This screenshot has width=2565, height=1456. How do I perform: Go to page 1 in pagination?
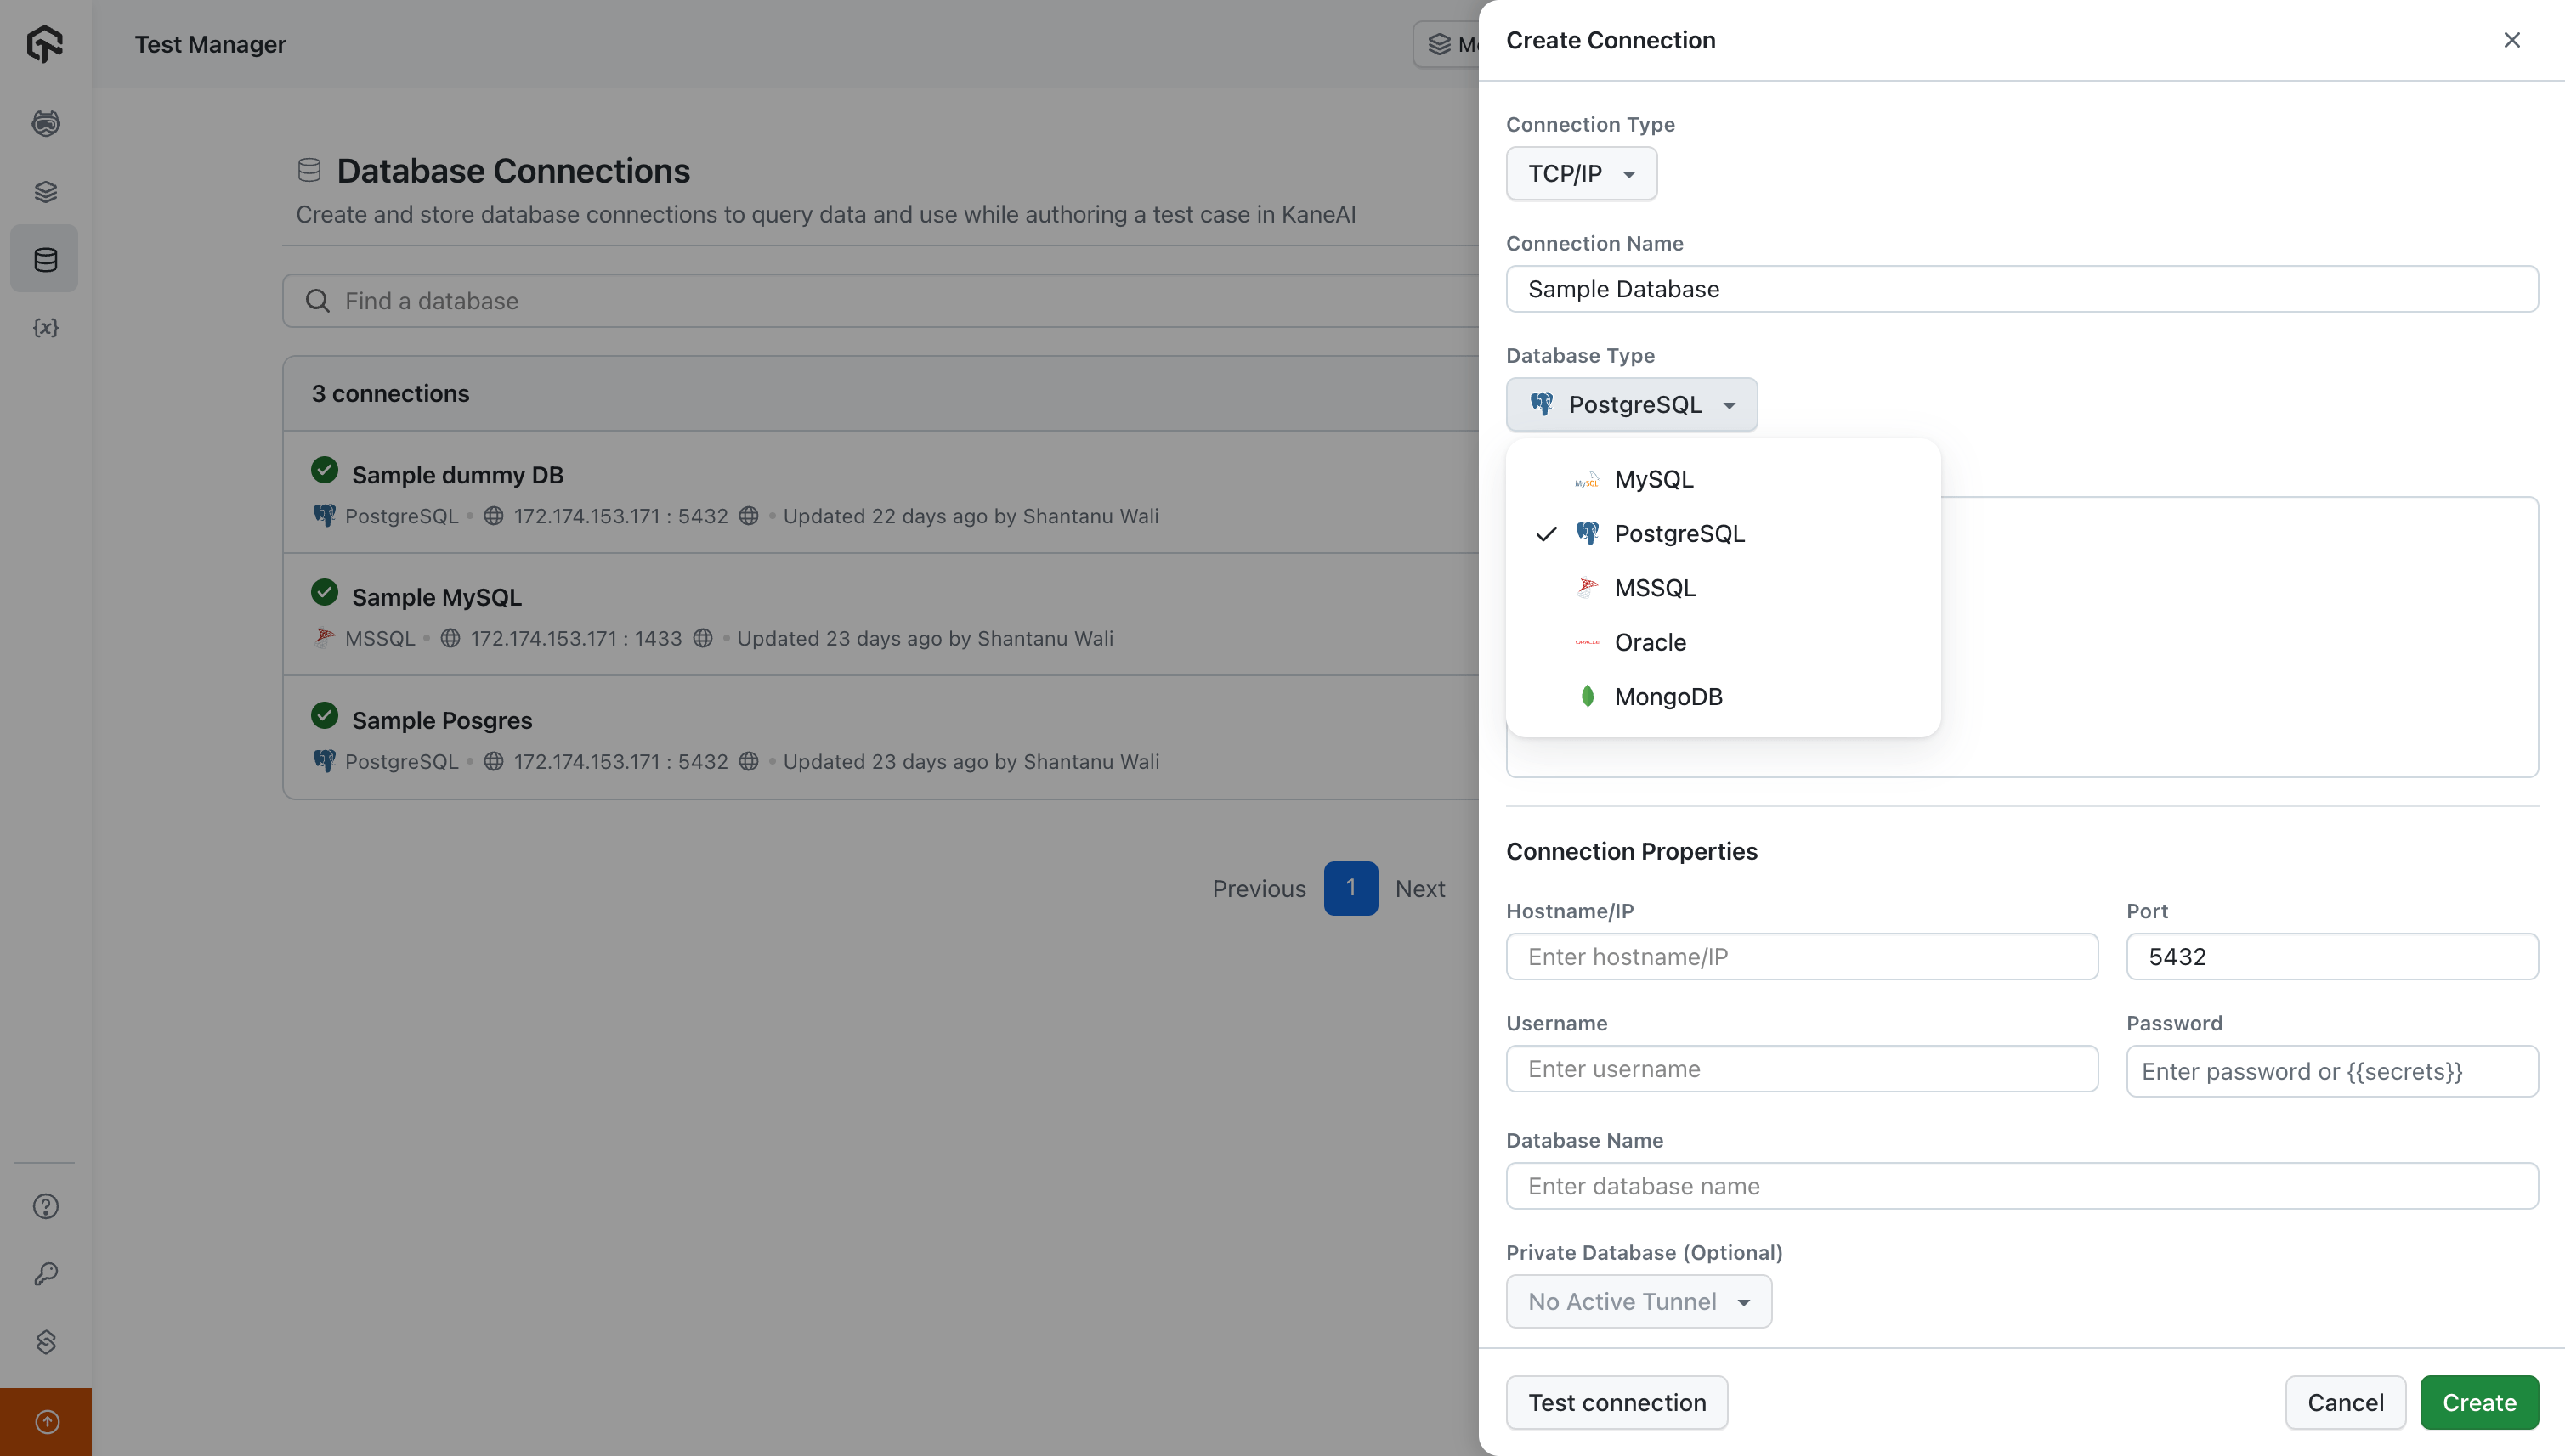click(x=1350, y=888)
